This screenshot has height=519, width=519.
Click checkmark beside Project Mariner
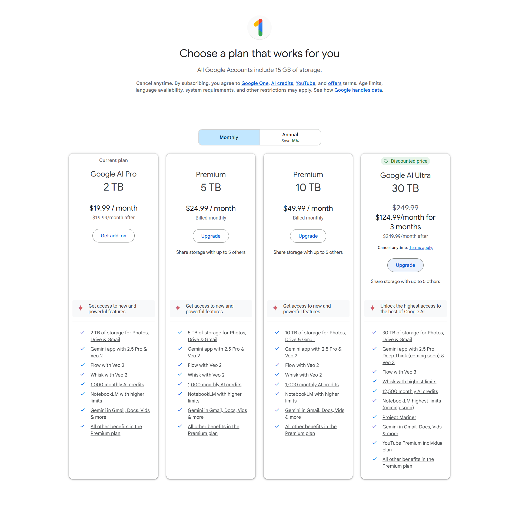click(375, 417)
